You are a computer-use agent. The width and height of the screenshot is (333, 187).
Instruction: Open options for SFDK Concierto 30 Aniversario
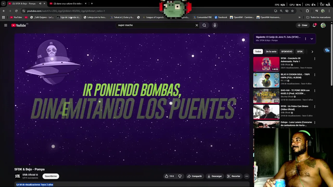point(315,59)
